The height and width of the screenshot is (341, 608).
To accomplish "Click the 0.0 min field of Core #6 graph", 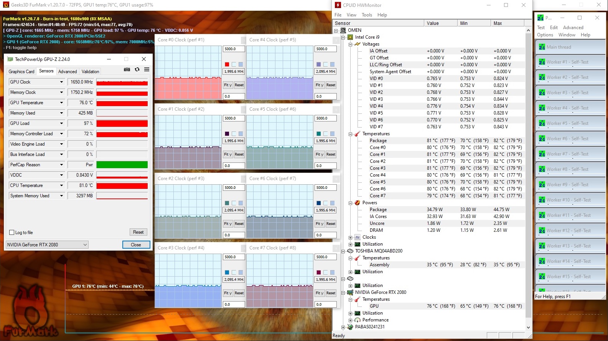I will click(x=325, y=235).
